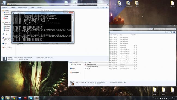Sort by Tamanho column in OTClient window
Image resolution: width=177 pixels, height=100 pixels.
click(x=66, y=10)
